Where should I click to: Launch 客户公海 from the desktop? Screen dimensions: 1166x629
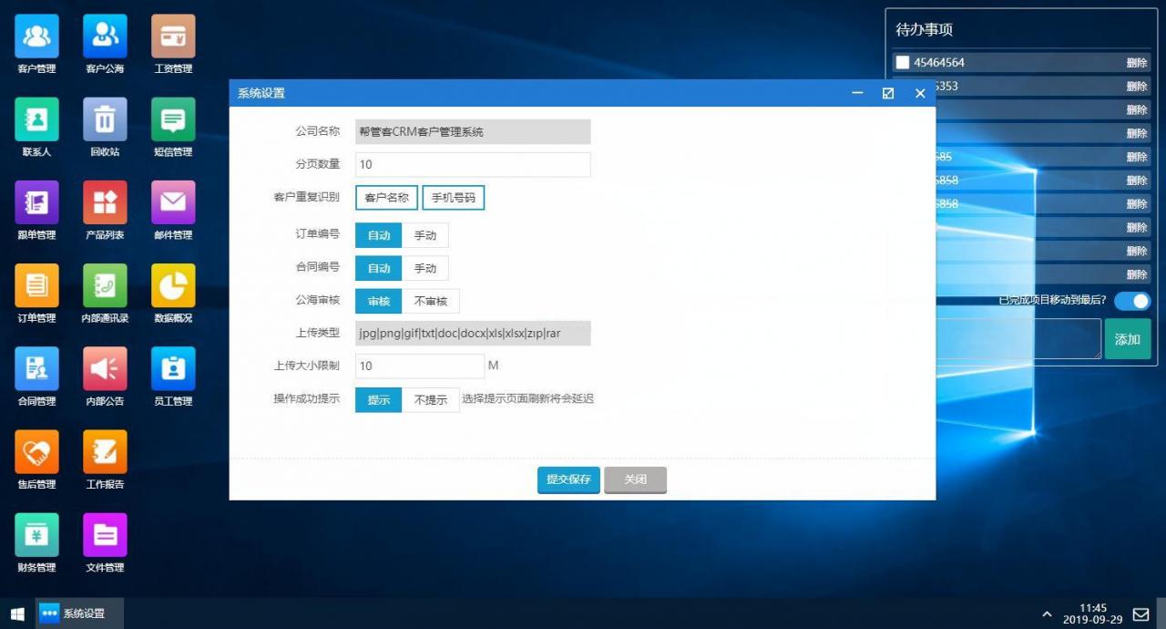pyautogui.click(x=104, y=36)
